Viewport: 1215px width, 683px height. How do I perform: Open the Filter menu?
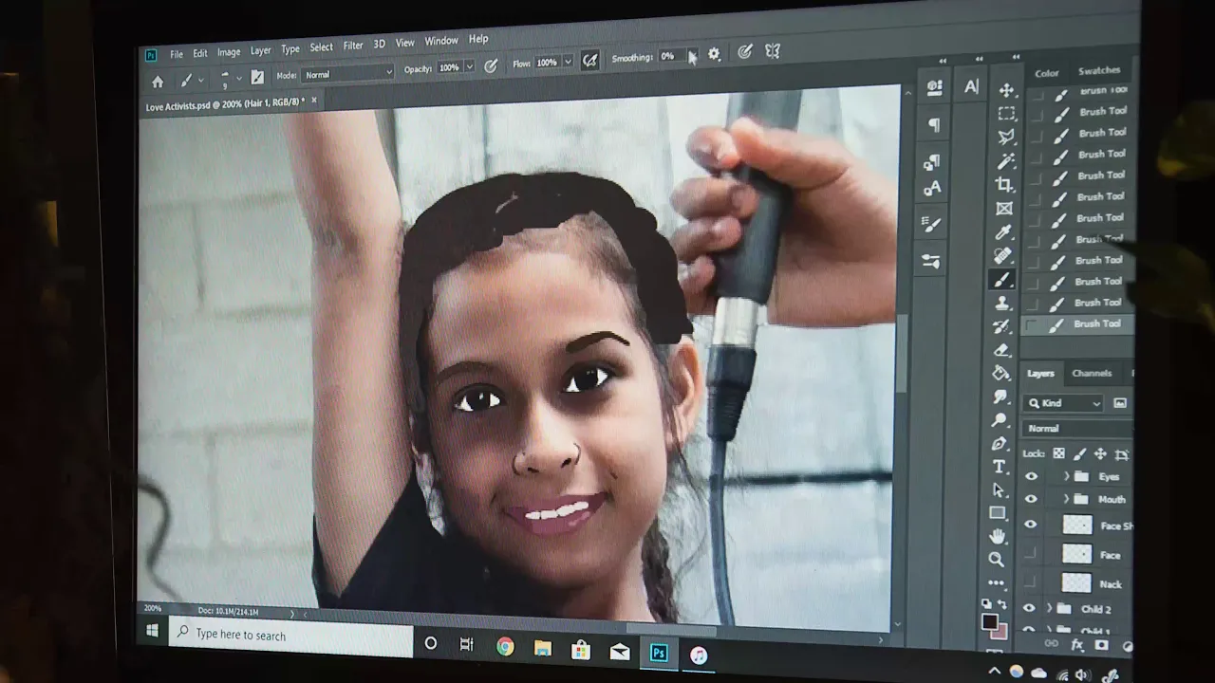[x=353, y=46]
